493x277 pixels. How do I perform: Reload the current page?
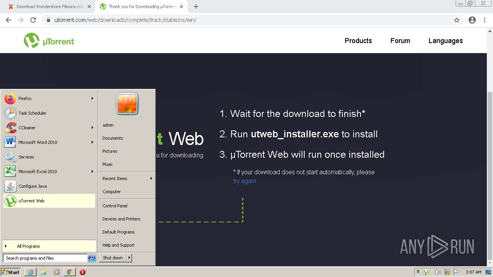pos(33,20)
